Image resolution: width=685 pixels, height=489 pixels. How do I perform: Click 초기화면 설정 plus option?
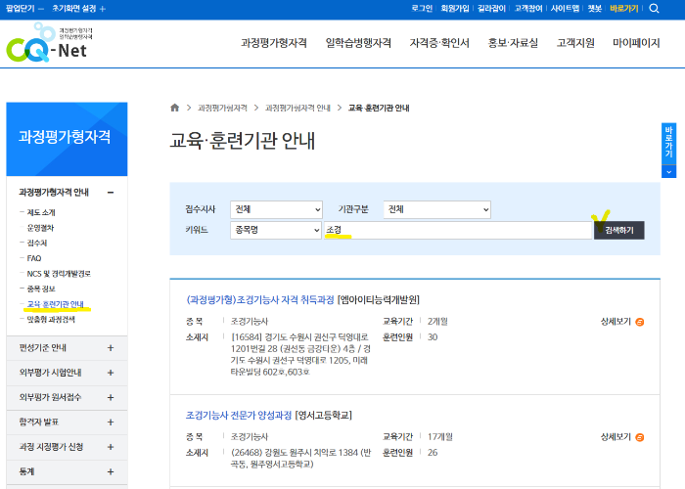78,8
